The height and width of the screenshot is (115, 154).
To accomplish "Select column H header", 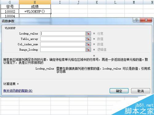I will coord(35,2).
